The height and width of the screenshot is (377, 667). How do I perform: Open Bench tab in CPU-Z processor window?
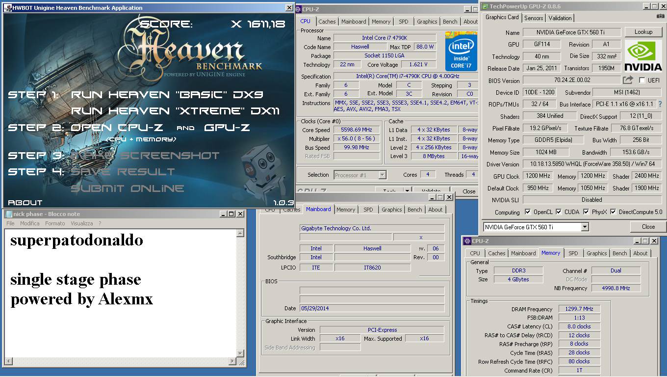point(450,22)
